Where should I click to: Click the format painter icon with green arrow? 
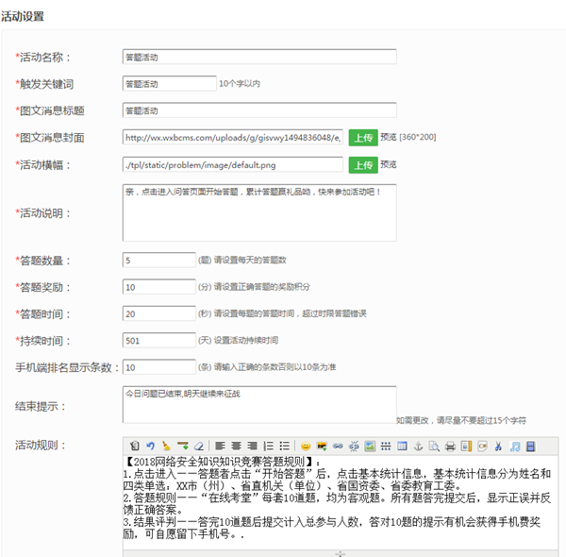pos(183,447)
